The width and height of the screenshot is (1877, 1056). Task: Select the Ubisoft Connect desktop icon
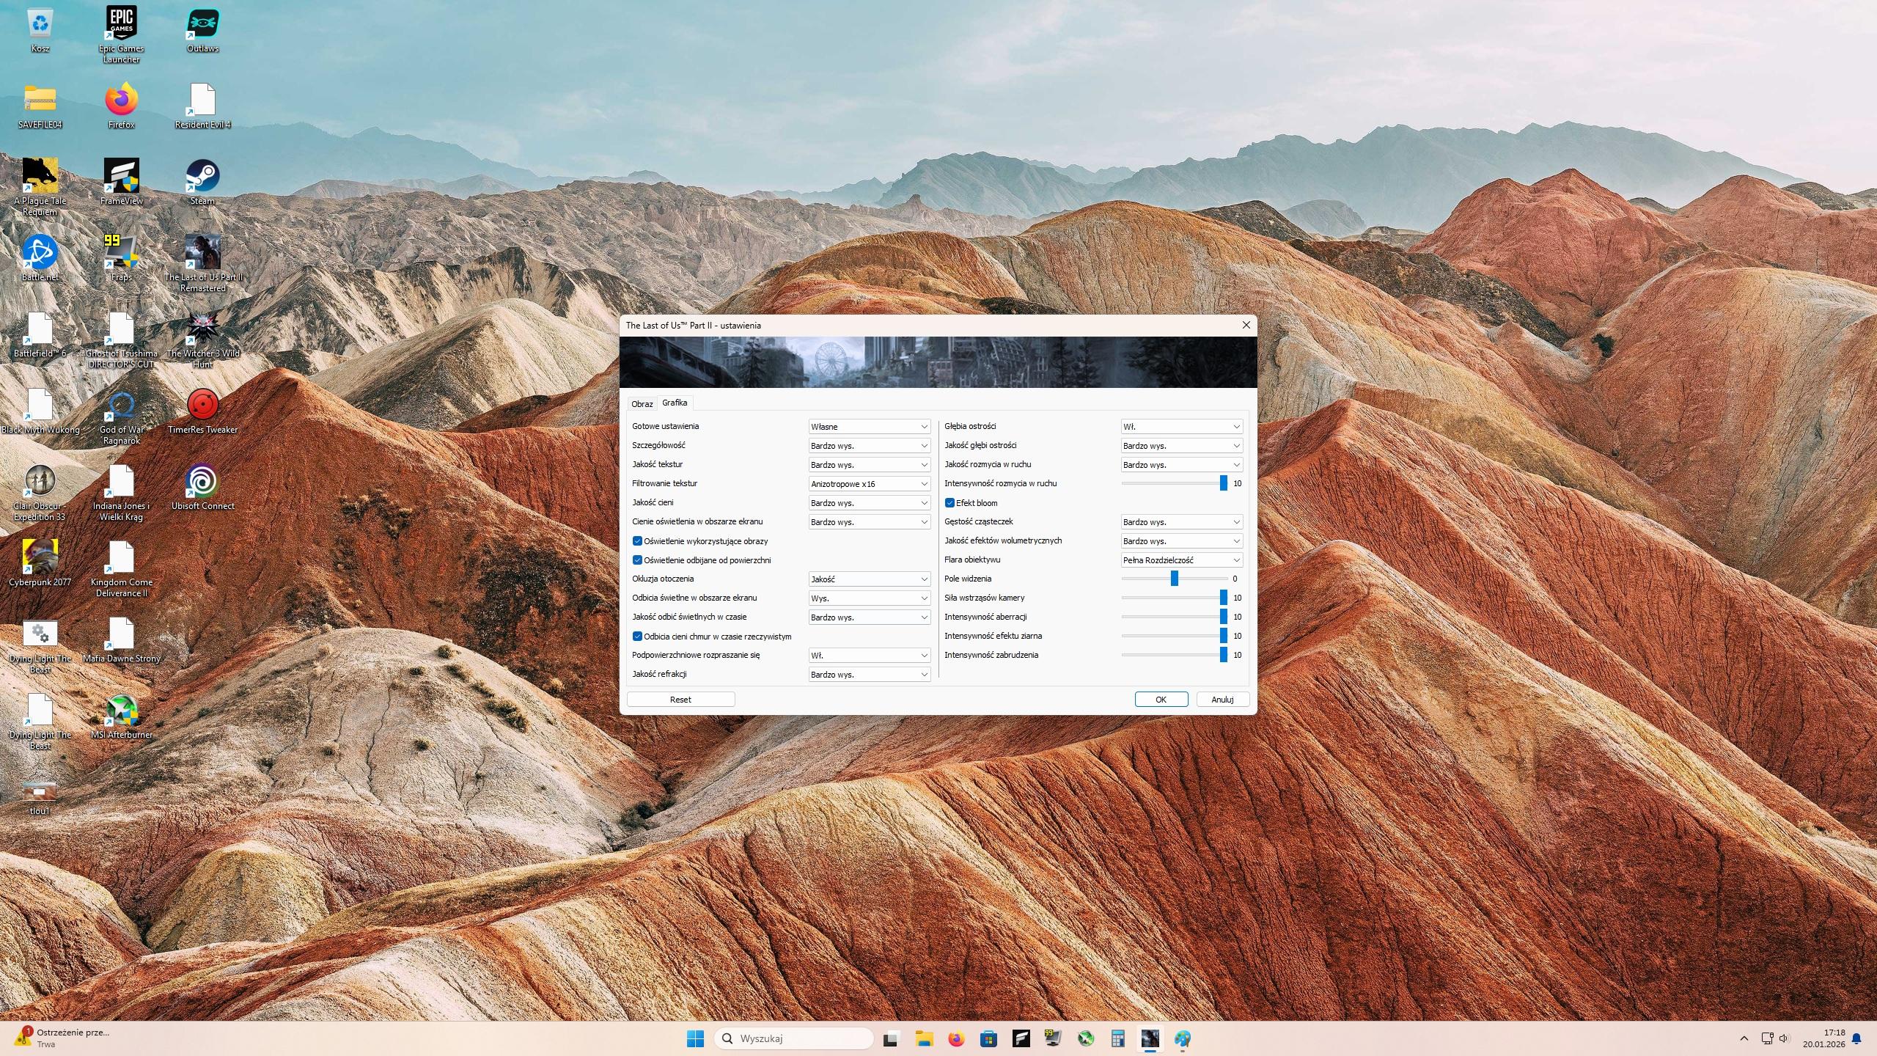(202, 481)
